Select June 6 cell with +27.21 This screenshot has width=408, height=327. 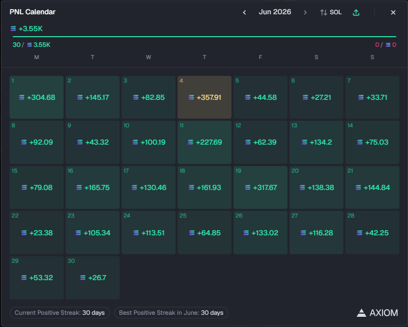[316, 97]
